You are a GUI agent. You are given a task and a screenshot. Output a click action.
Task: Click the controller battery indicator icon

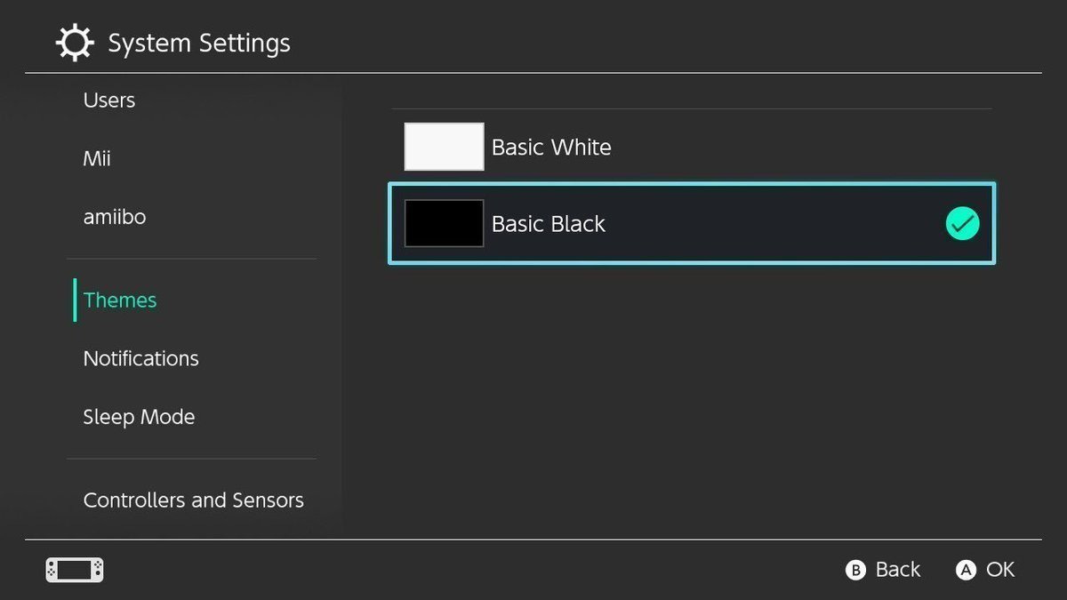pyautogui.click(x=74, y=570)
